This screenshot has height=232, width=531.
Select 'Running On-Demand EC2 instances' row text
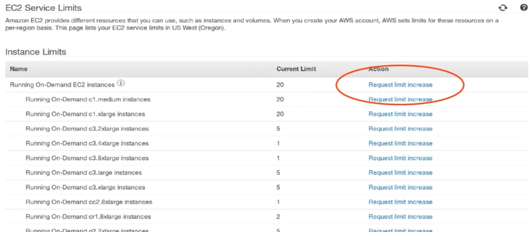tap(62, 85)
